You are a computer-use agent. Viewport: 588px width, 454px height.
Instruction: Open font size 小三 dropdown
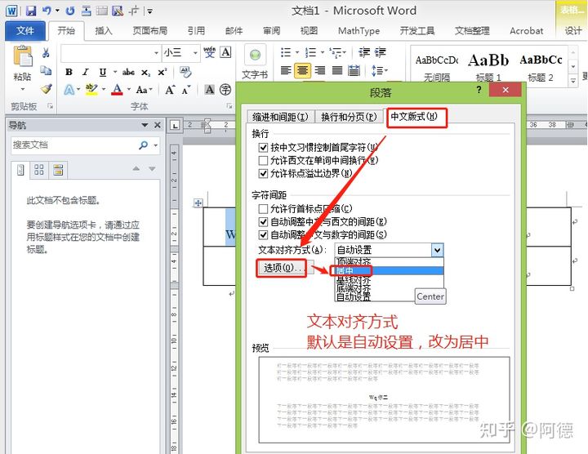(195, 53)
